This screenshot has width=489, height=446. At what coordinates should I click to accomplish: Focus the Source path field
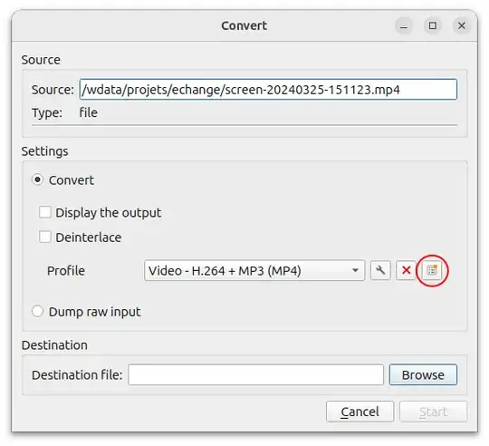(x=268, y=90)
